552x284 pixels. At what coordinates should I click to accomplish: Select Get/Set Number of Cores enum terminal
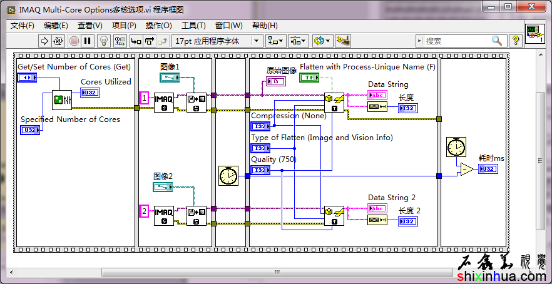[27, 78]
